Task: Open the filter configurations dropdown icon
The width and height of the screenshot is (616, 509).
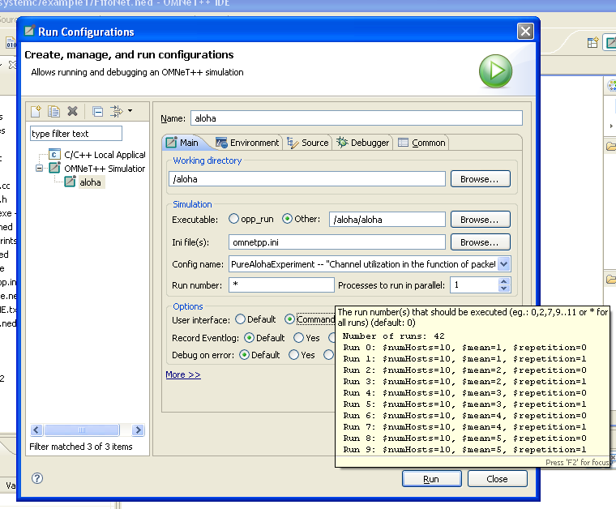Action: pyautogui.click(x=120, y=112)
